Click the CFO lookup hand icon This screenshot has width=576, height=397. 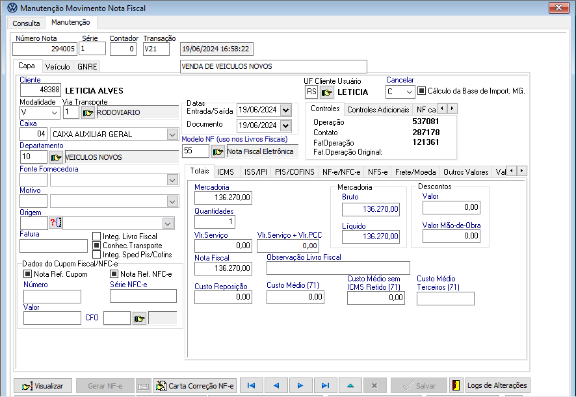(139, 318)
